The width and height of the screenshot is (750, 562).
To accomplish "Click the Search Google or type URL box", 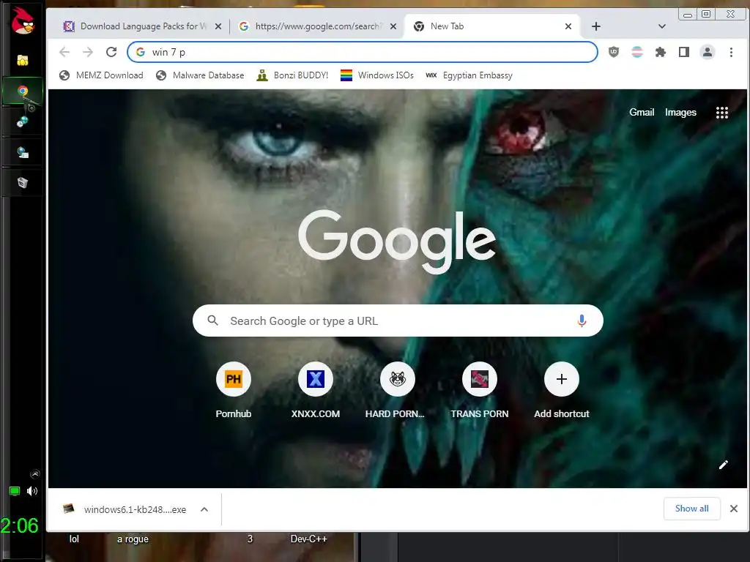I will coord(398,321).
